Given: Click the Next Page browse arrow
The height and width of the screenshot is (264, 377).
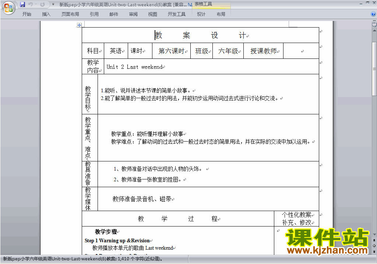Looking at the screenshot, I should click(374, 251).
